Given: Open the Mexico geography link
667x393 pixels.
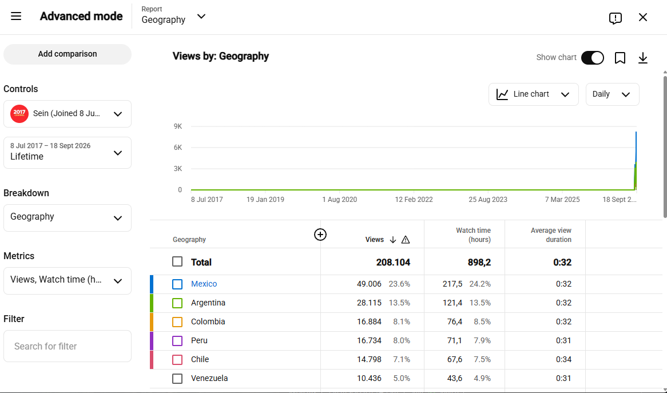Looking at the screenshot, I should click(x=204, y=284).
